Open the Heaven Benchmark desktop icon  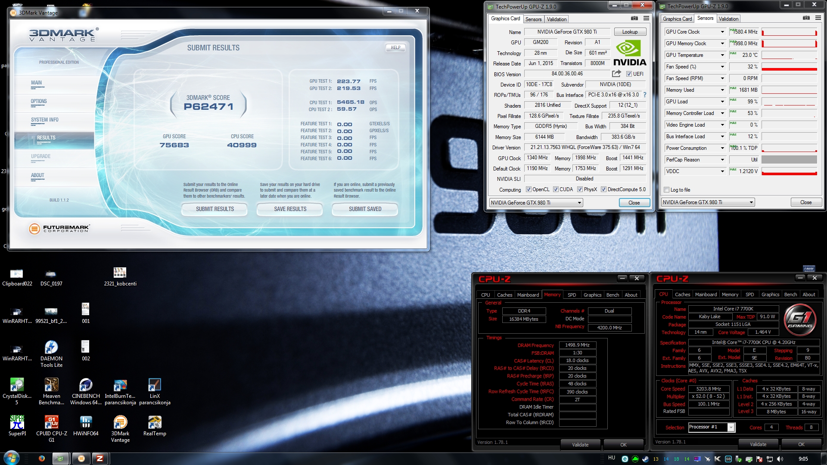point(51,385)
